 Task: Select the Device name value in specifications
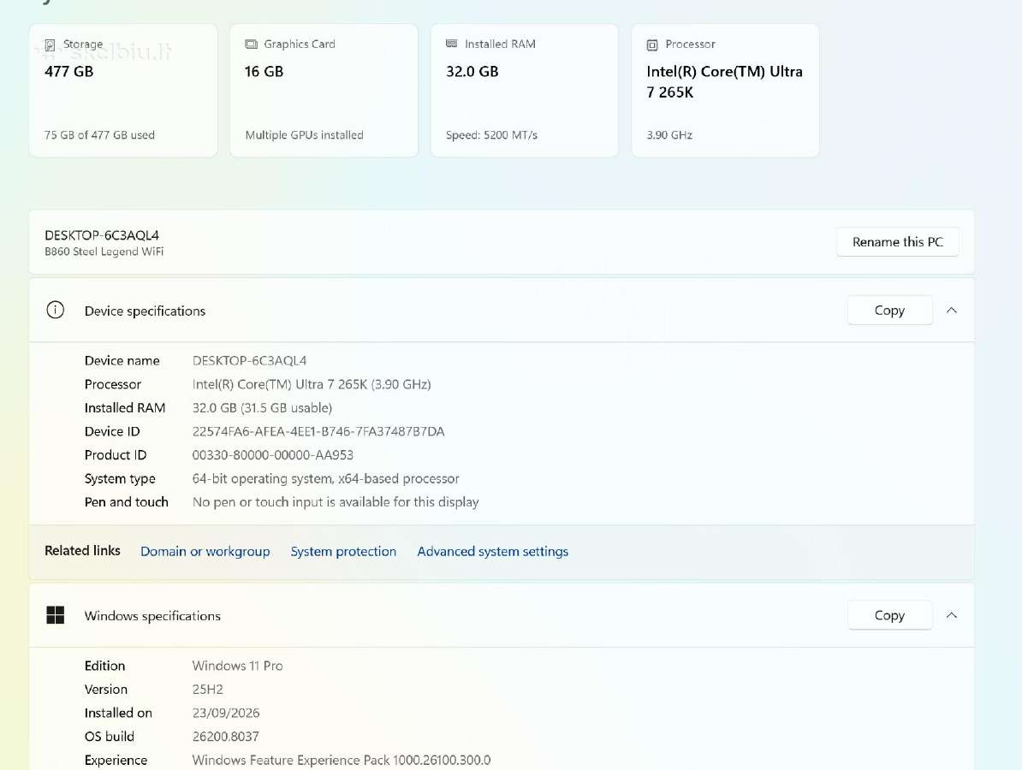[250, 360]
